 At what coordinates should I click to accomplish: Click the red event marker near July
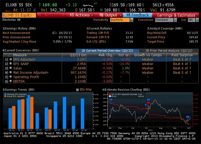pyautogui.click(x=149, y=103)
